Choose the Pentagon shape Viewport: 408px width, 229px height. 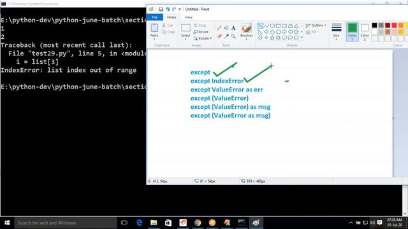[272, 32]
